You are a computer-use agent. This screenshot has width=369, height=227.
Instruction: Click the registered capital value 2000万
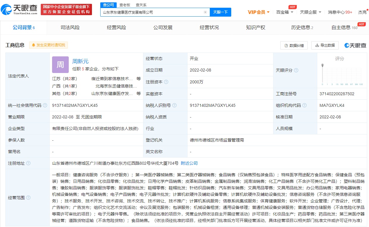pos(197,82)
